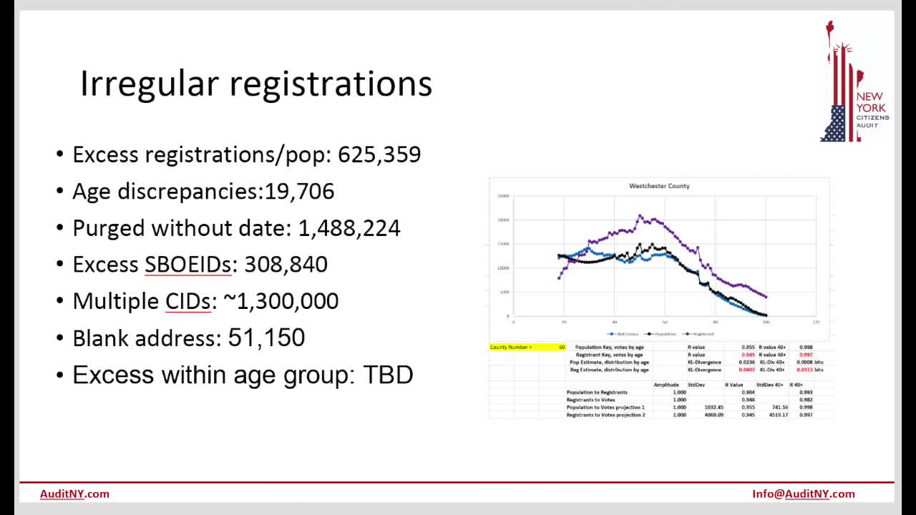Click the 'Amplitude' column header
The height and width of the screenshot is (515, 916).
pos(666,385)
